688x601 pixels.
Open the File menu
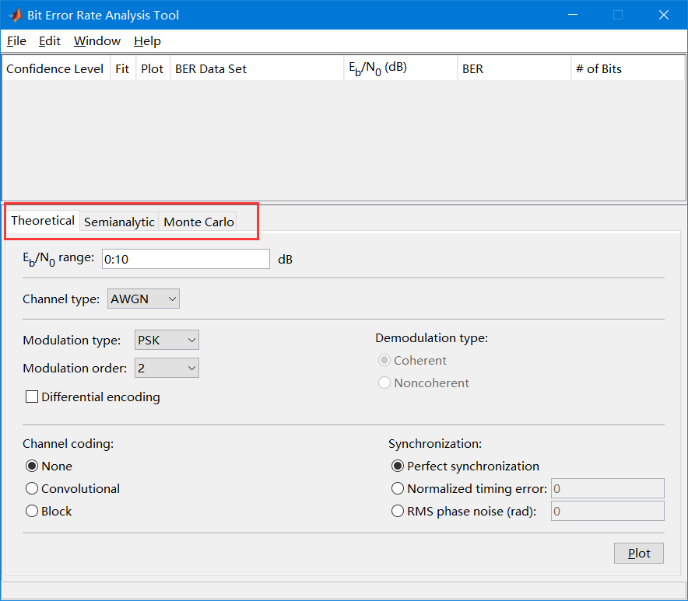pos(16,40)
